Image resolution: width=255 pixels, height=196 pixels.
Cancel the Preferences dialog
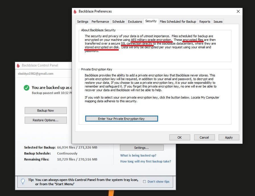(x=204, y=137)
